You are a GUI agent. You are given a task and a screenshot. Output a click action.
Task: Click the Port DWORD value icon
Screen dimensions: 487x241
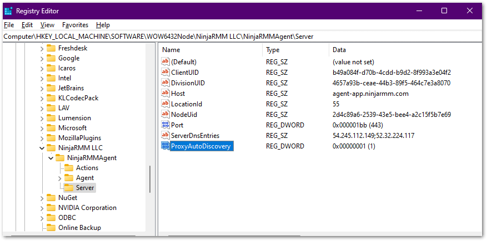[165, 125]
